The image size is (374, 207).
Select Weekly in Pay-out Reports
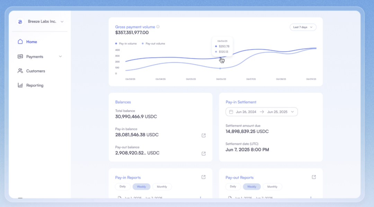point(252,187)
